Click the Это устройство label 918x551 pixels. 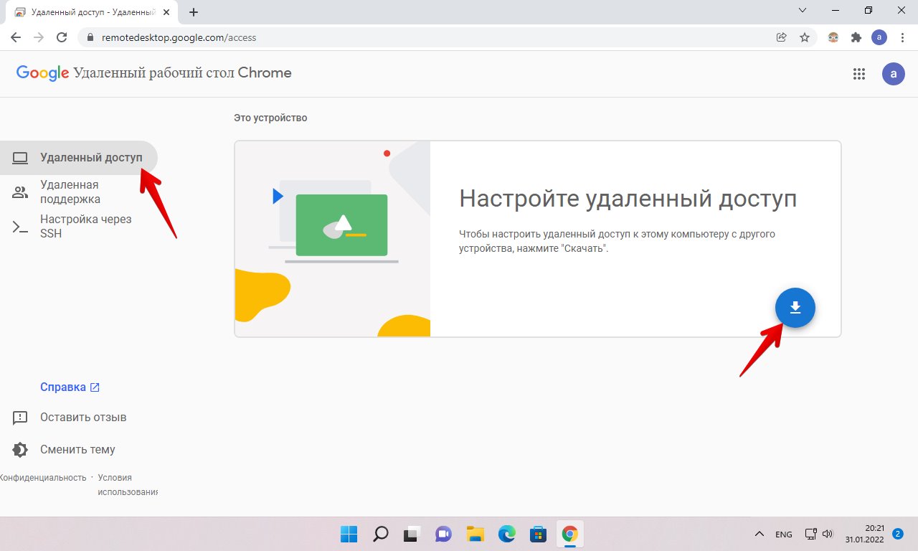tap(270, 118)
